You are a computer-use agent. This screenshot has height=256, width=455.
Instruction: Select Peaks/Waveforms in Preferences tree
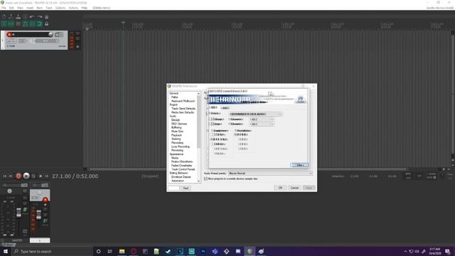click(x=182, y=161)
